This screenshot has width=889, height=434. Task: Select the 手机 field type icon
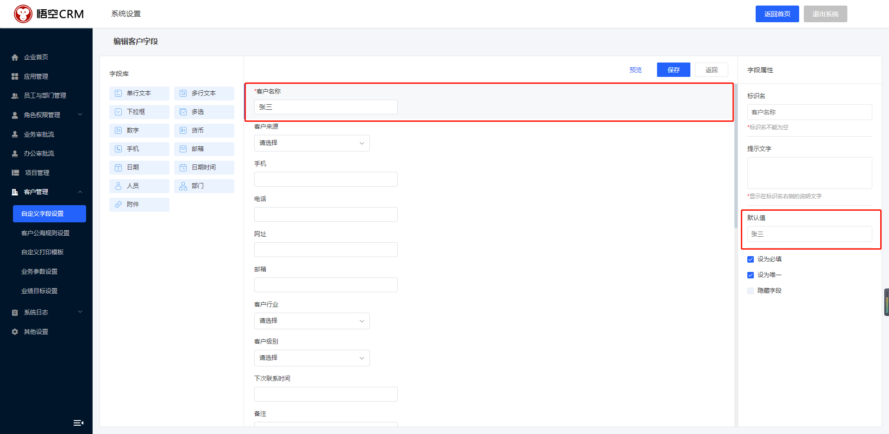[x=118, y=149]
